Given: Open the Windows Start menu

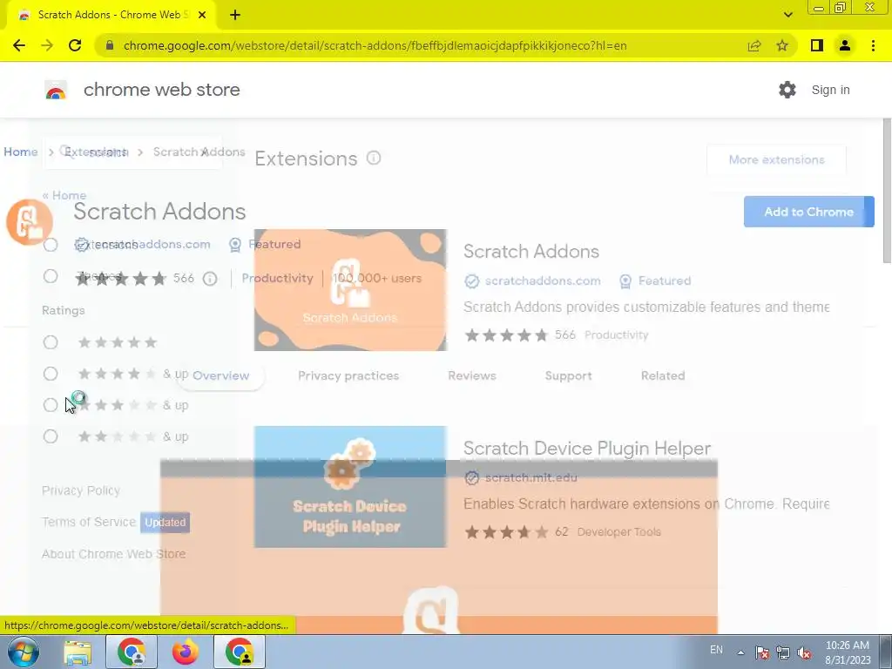Looking at the screenshot, I should click(x=23, y=652).
